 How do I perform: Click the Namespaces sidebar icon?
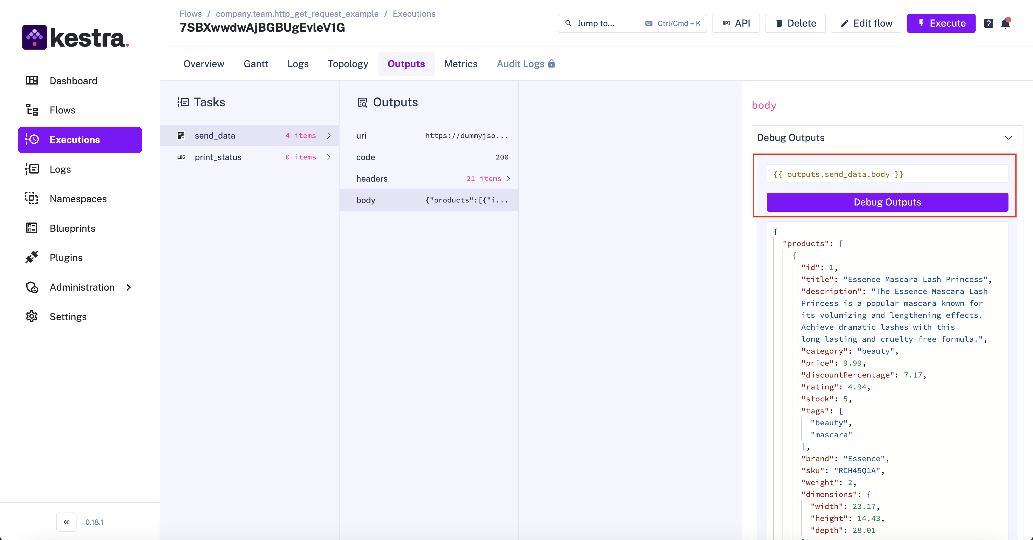pos(32,198)
